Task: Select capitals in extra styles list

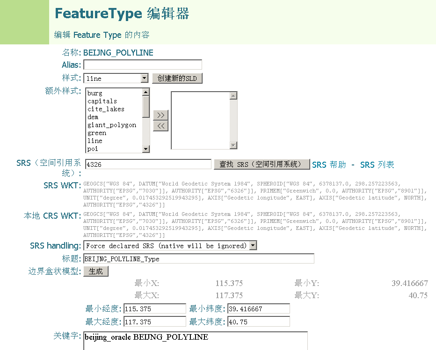Action: (x=102, y=101)
